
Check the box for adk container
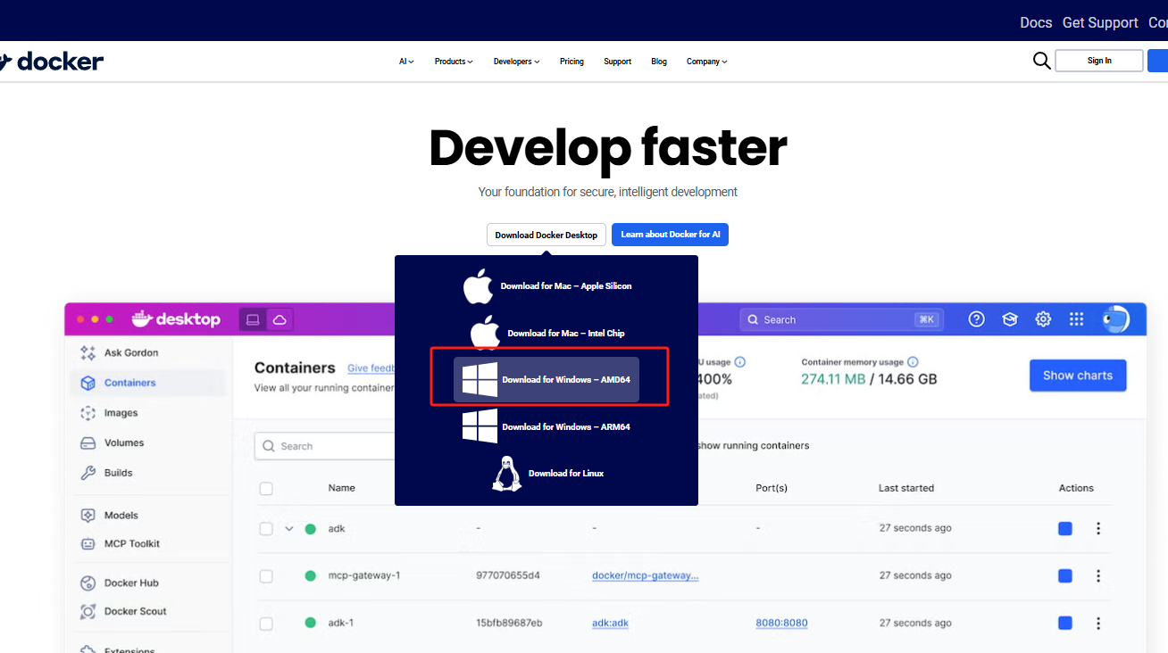pyautogui.click(x=266, y=529)
